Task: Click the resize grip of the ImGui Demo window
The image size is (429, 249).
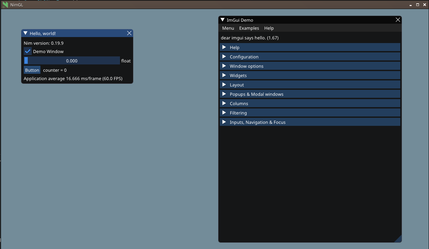Action: click(x=400, y=240)
